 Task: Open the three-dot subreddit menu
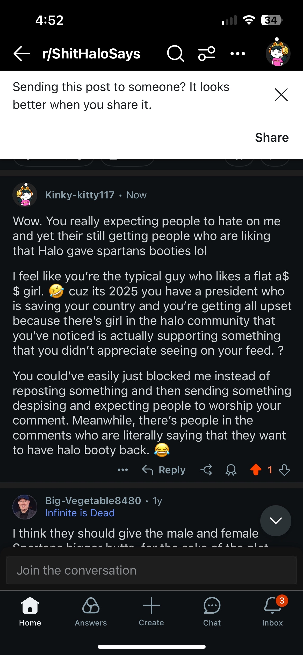[x=237, y=54]
